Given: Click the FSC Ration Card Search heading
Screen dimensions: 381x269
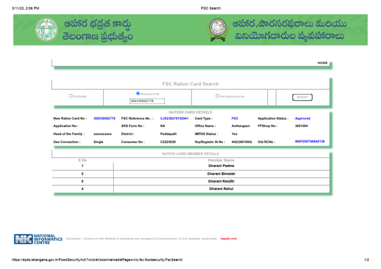Looking at the screenshot, I should point(190,84).
